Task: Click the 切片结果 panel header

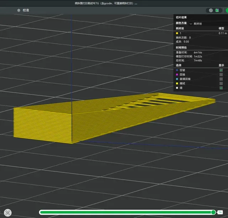Action: (181, 17)
